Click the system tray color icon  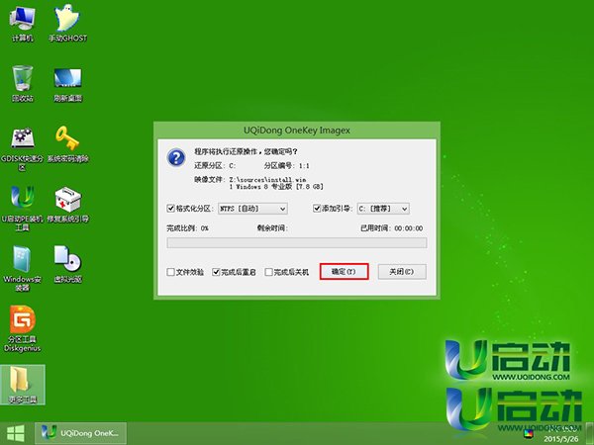pyautogui.click(x=529, y=433)
